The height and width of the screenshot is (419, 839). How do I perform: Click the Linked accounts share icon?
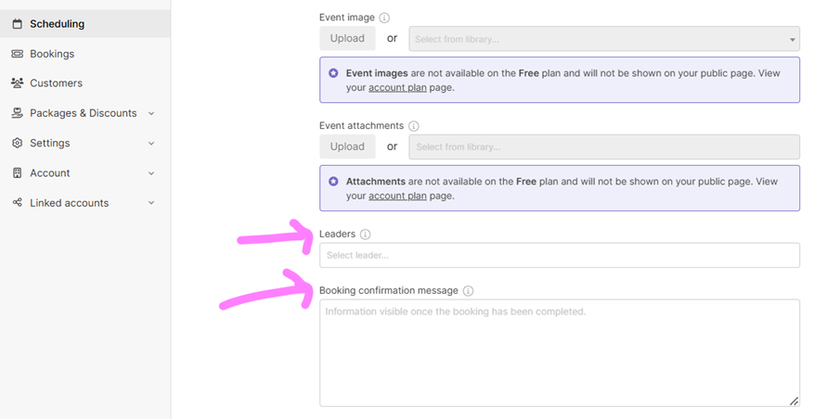pyautogui.click(x=17, y=203)
